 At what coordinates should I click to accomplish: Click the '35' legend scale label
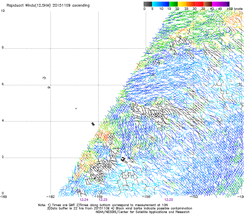tap(203, 9)
